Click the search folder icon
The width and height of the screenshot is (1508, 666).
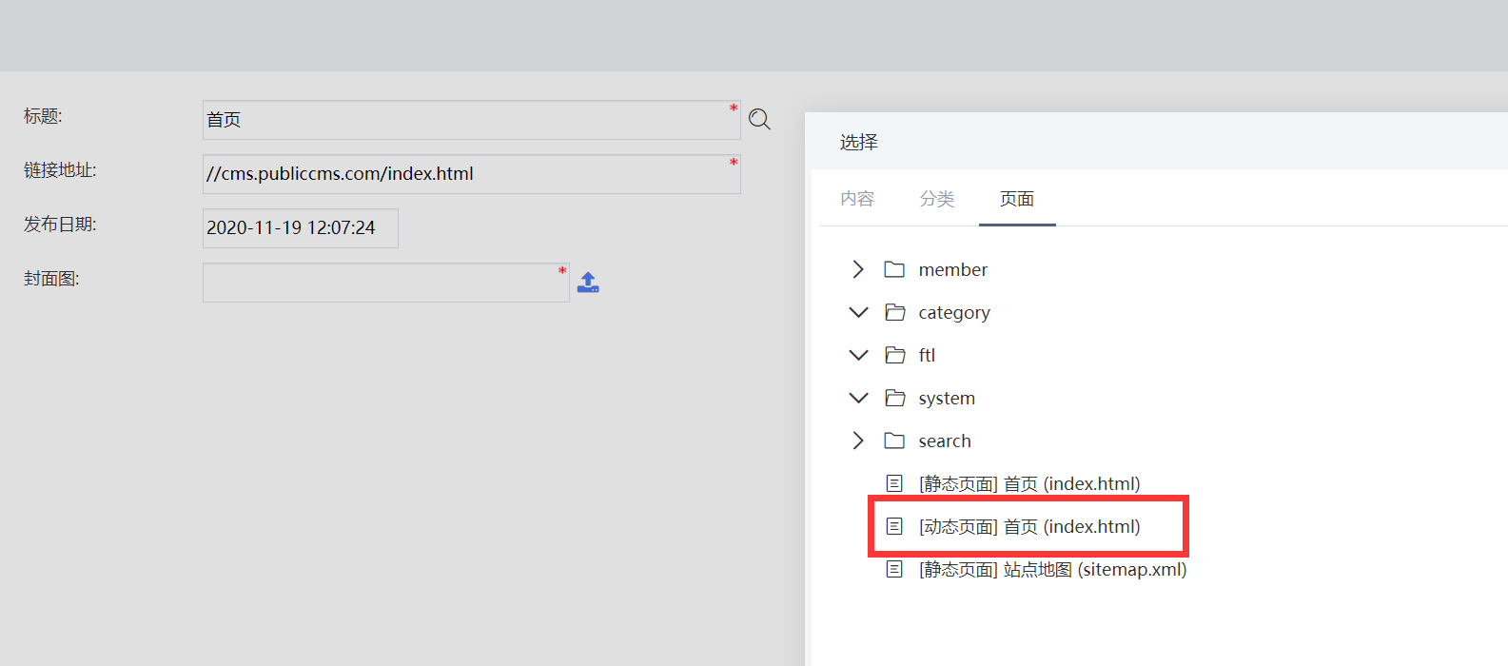pyautogui.click(x=894, y=441)
